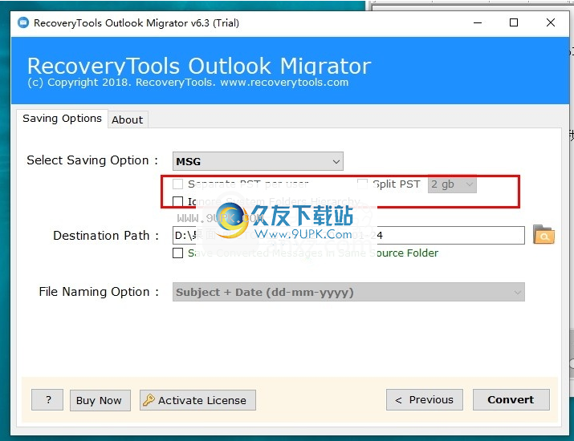The height and width of the screenshot is (441, 574).
Task: Click the 'Select Saving Option :' label
Action: tap(92, 160)
